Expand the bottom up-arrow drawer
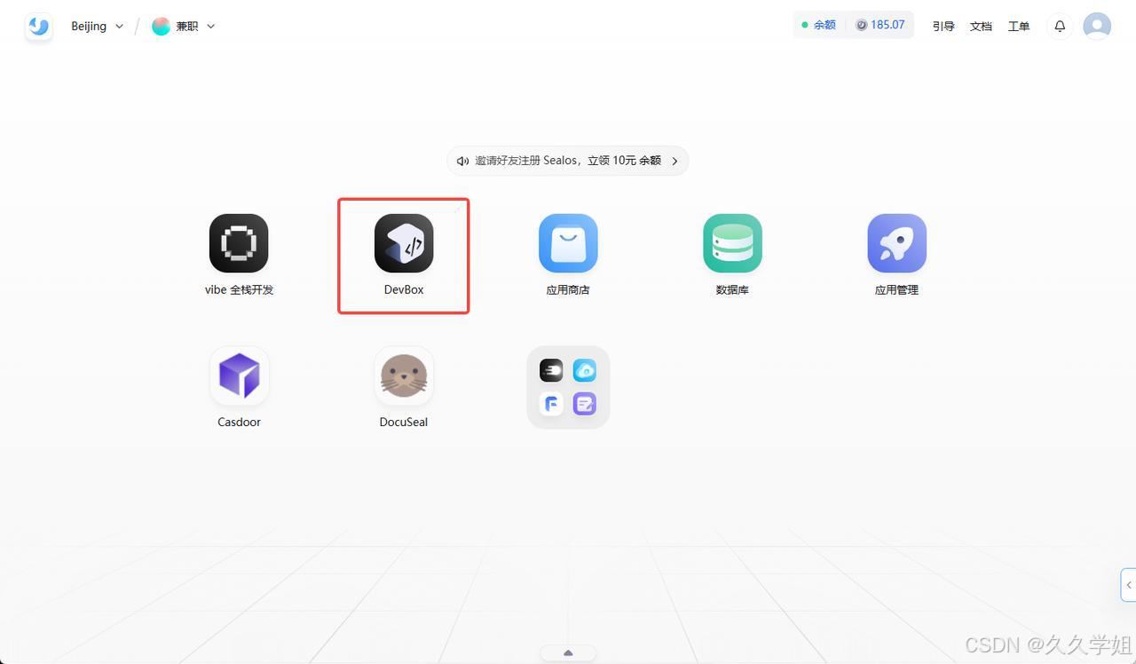1136x664 pixels. pyautogui.click(x=568, y=653)
